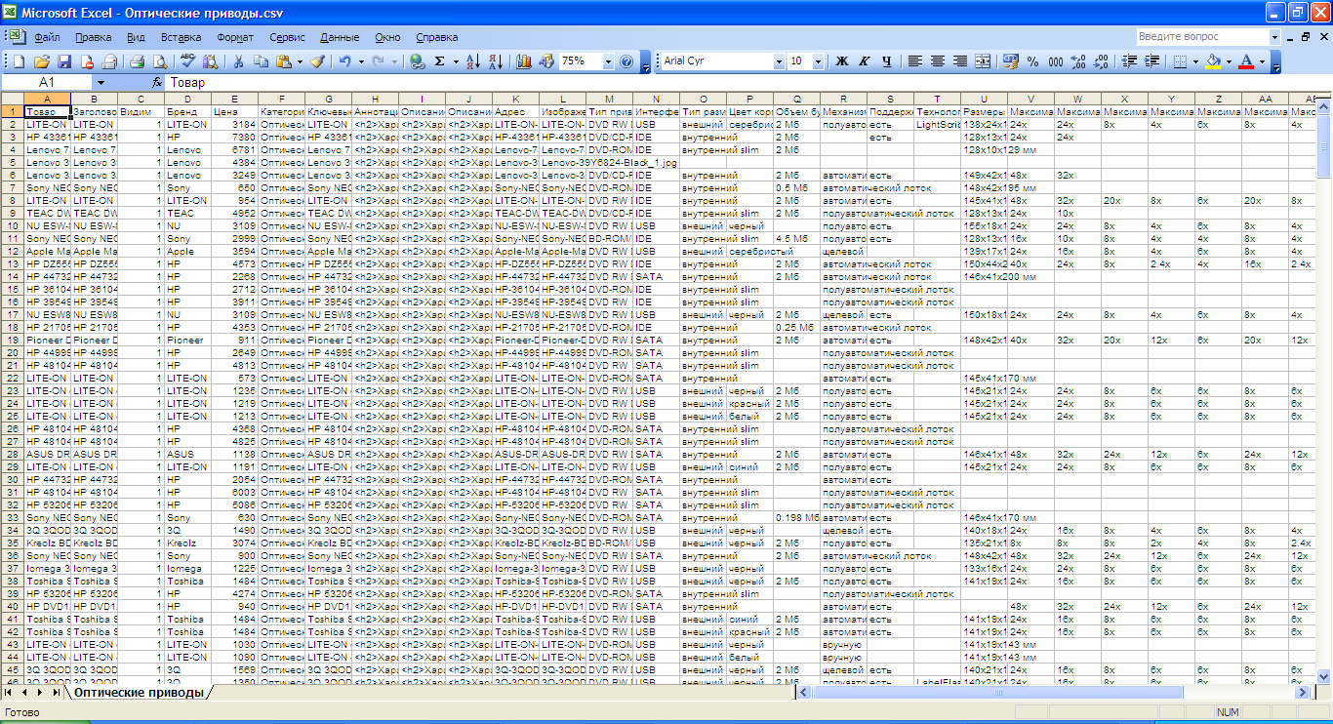Align text left
The width and height of the screenshot is (1333, 724).
coord(915,61)
